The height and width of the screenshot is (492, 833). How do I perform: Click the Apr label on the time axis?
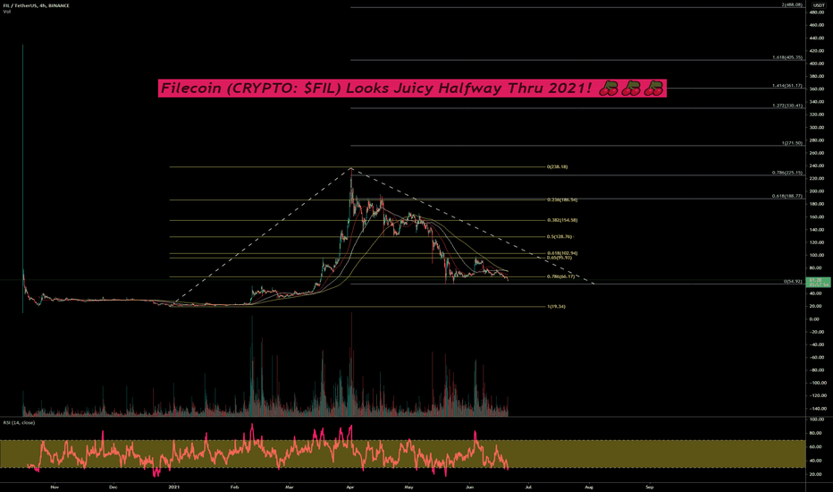point(349,487)
